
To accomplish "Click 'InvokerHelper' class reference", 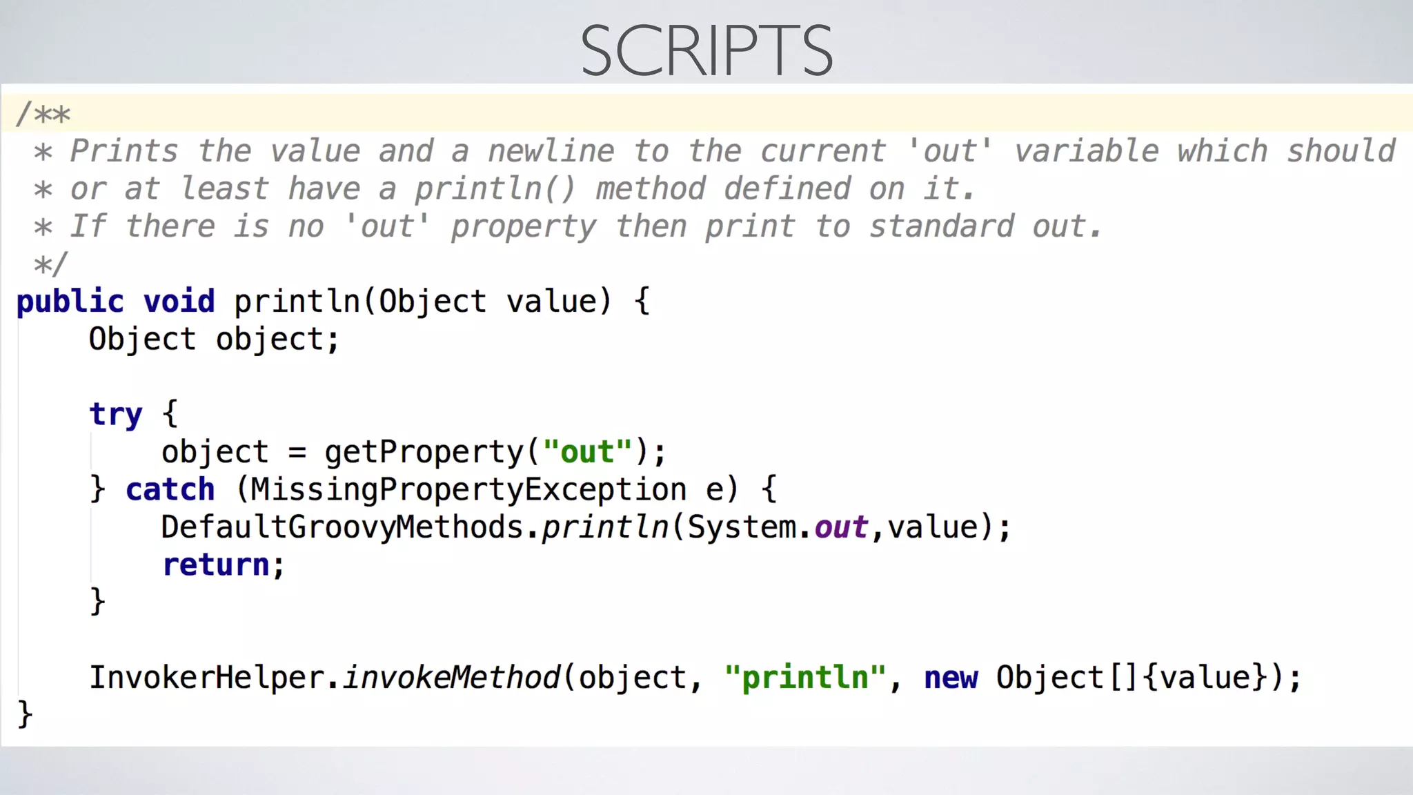I will pyautogui.click(x=206, y=678).
